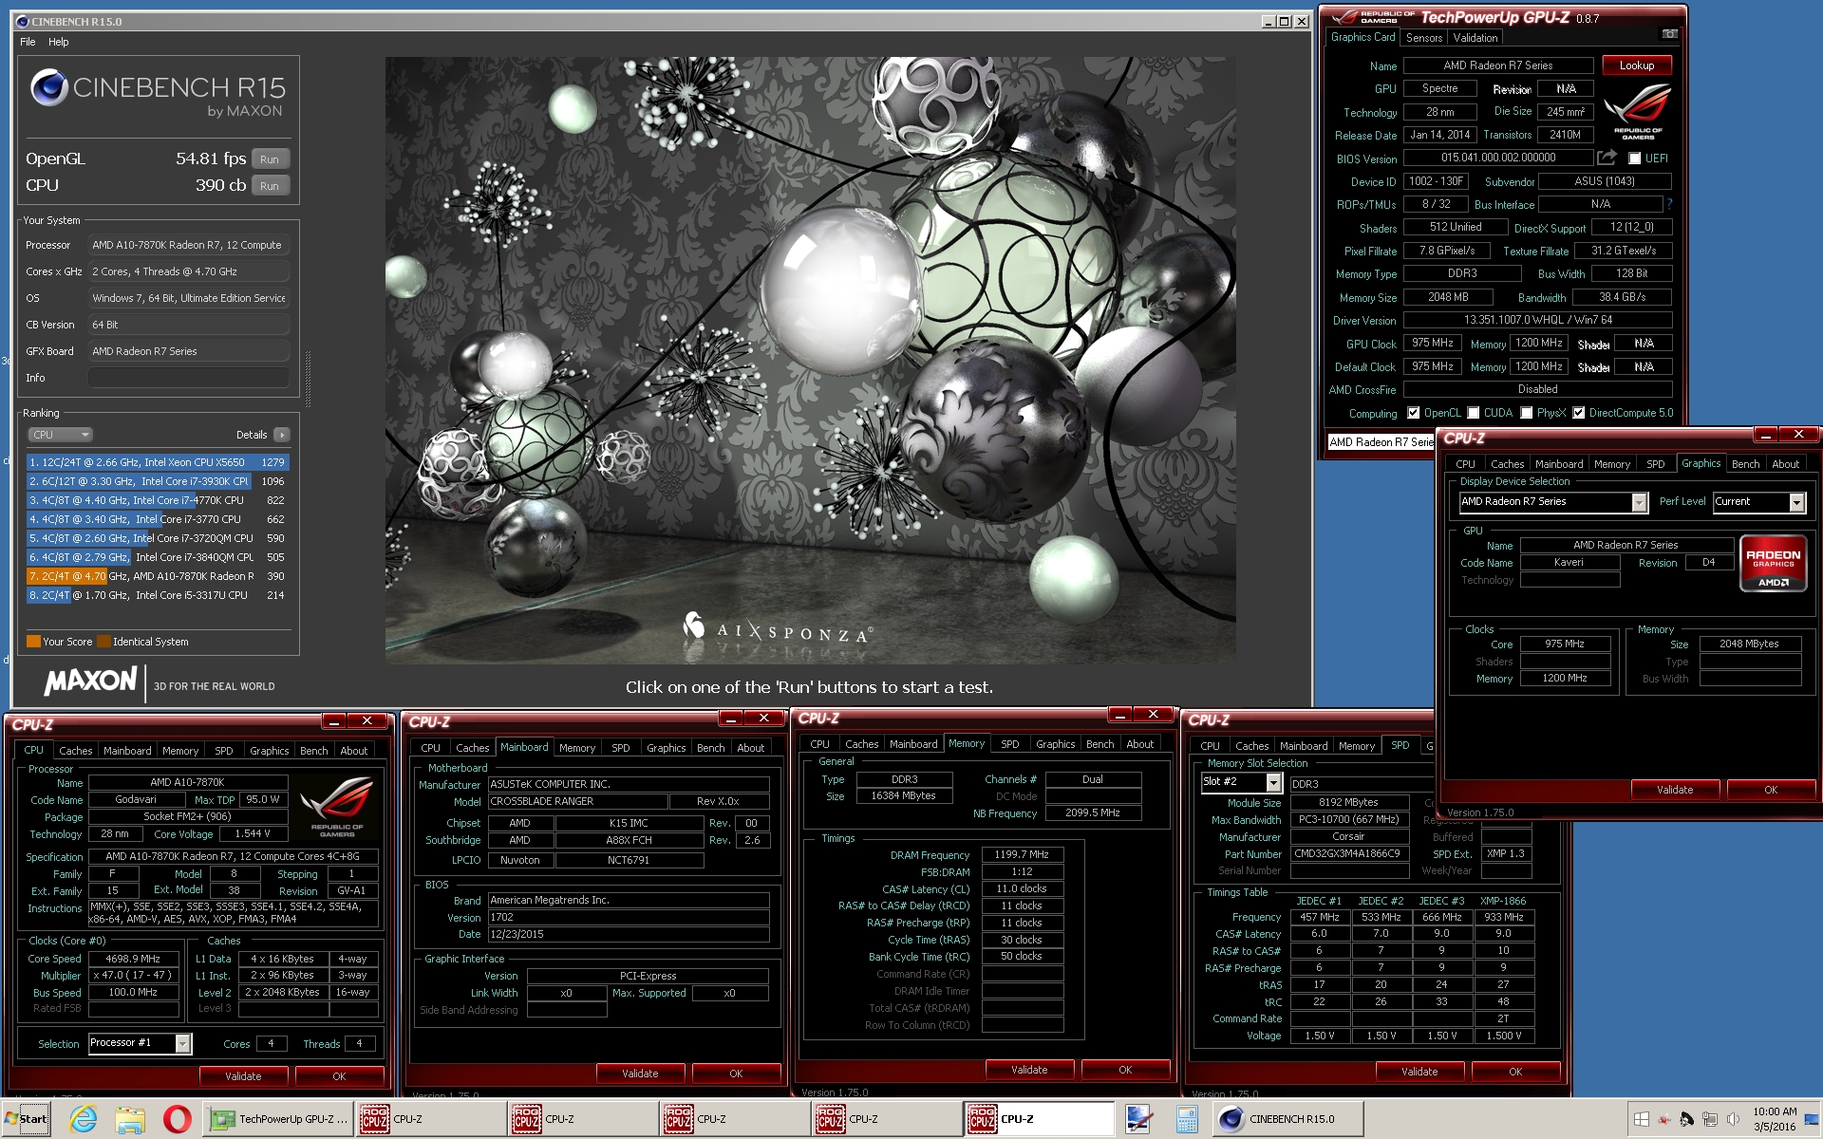Click the Windows flag tray icon
The height and width of the screenshot is (1139, 1823).
coord(1641,1119)
